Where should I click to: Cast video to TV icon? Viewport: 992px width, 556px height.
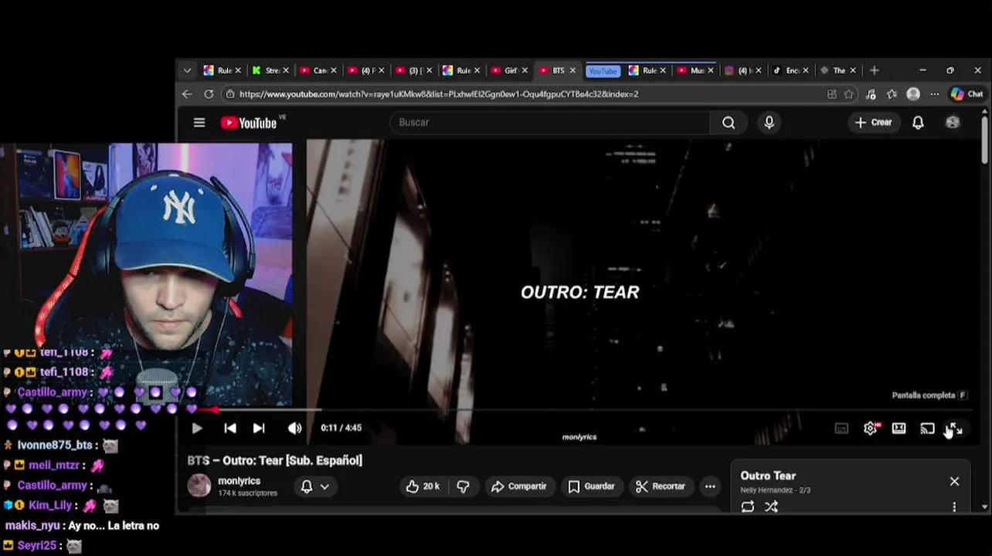(x=927, y=429)
